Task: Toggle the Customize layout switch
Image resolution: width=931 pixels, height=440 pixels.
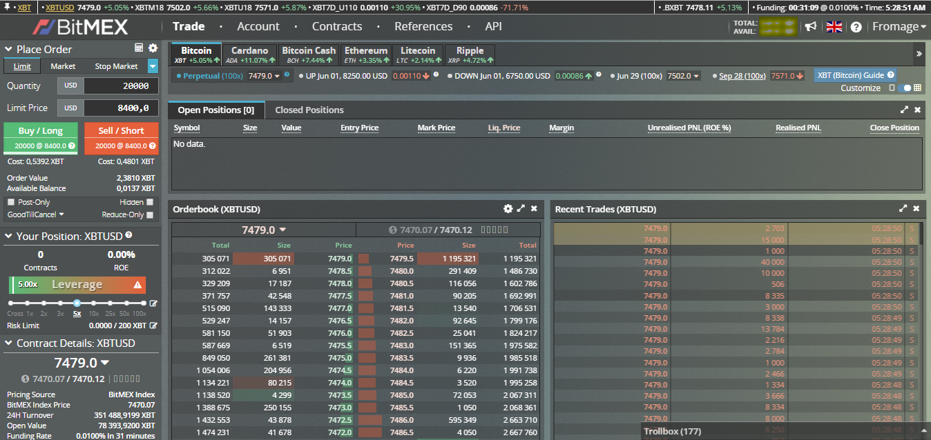Action: 904,88
